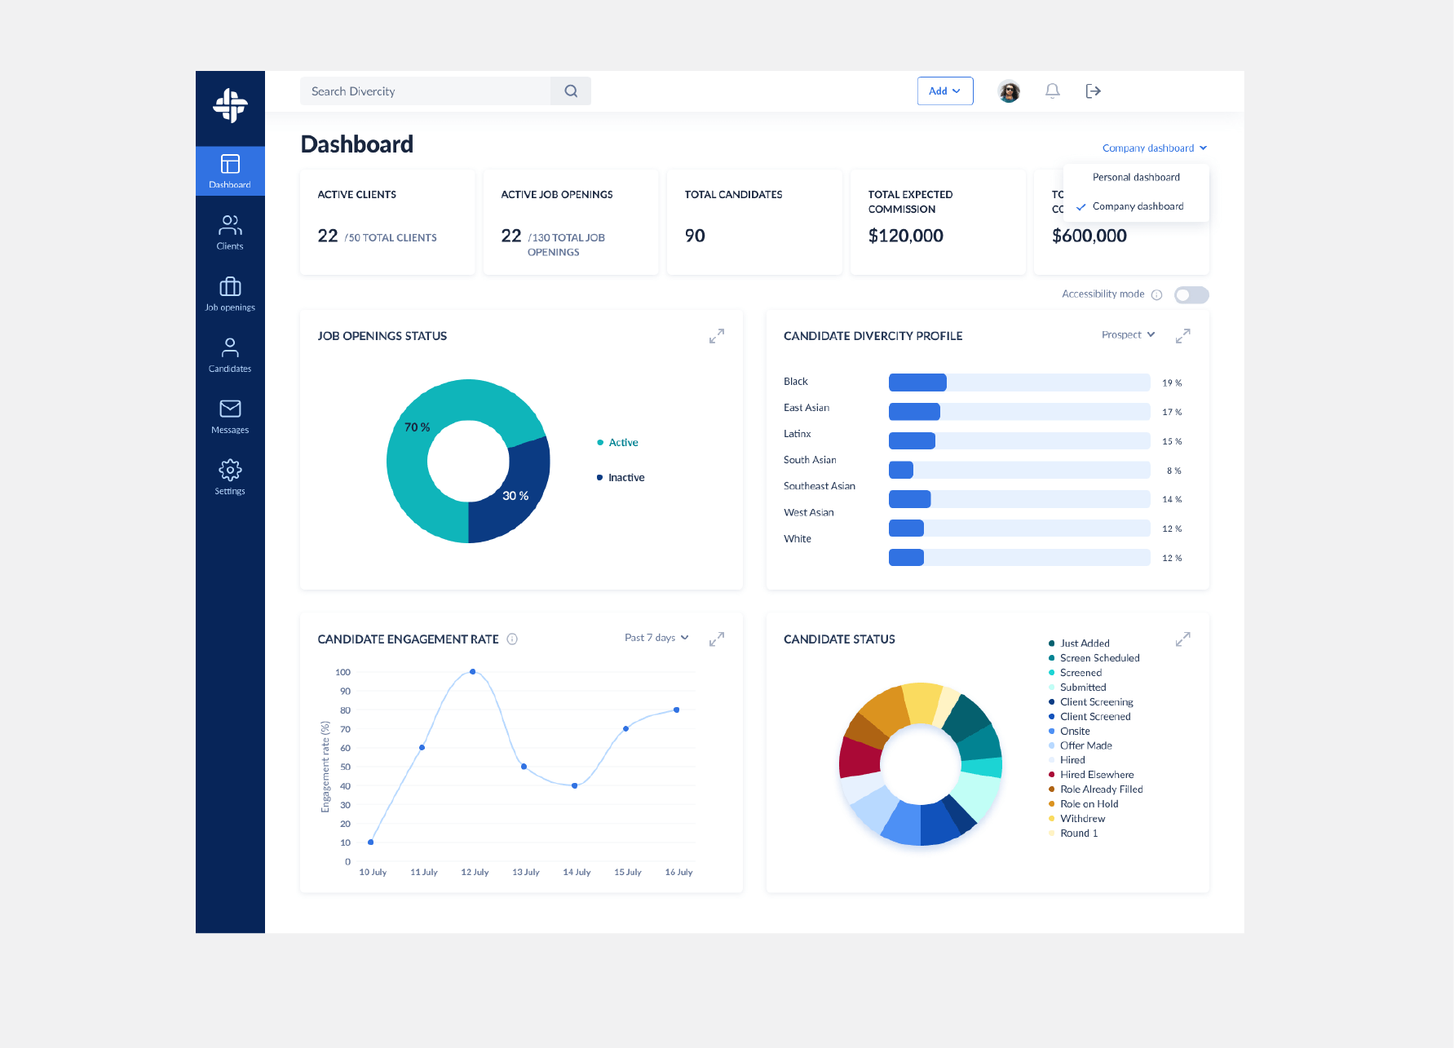Image resolution: width=1454 pixels, height=1048 pixels.
Task: Click the search magnifier button
Action: [571, 91]
